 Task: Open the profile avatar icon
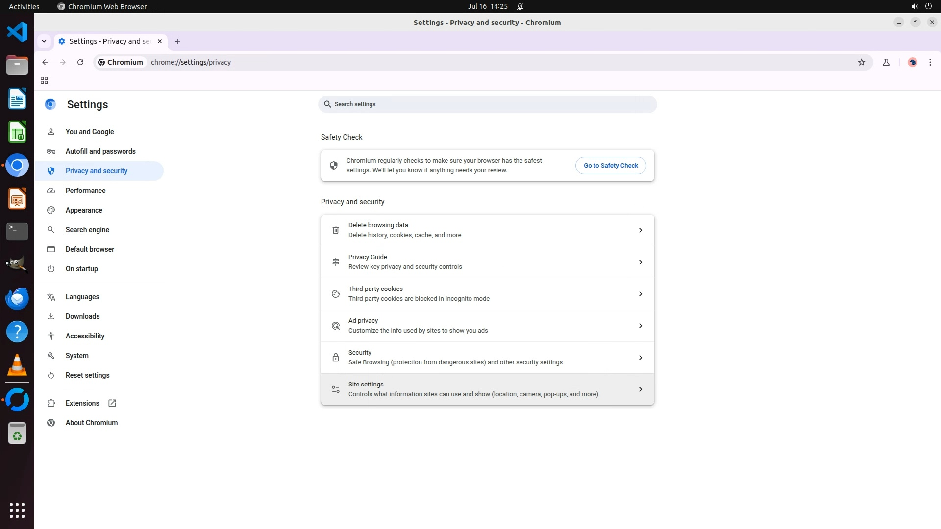912,62
